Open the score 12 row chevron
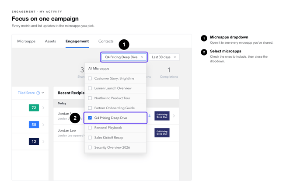 coord(43,142)
